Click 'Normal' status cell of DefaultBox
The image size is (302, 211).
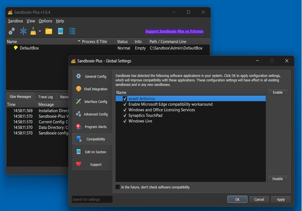[124, 48]
